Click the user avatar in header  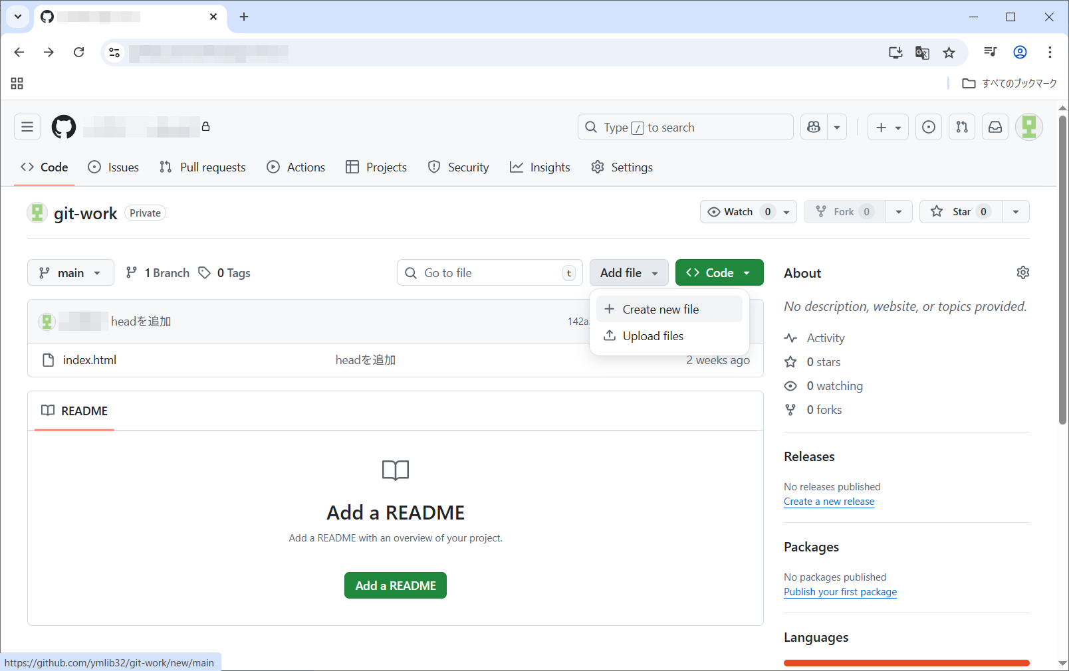coord(1028,127)
